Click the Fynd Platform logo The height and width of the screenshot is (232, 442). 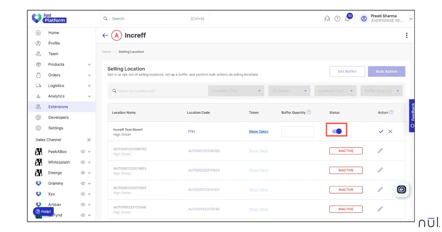[x=49, y=18]
